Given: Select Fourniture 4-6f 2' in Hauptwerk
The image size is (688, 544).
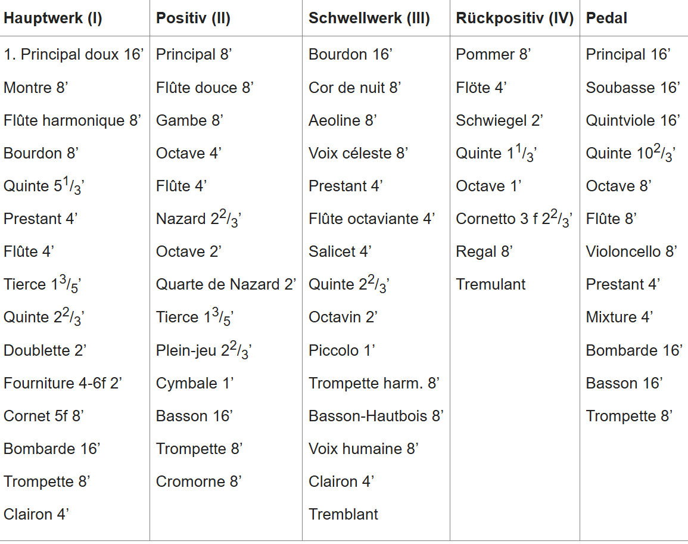Looking at the screenshot, I should (63, 383).
